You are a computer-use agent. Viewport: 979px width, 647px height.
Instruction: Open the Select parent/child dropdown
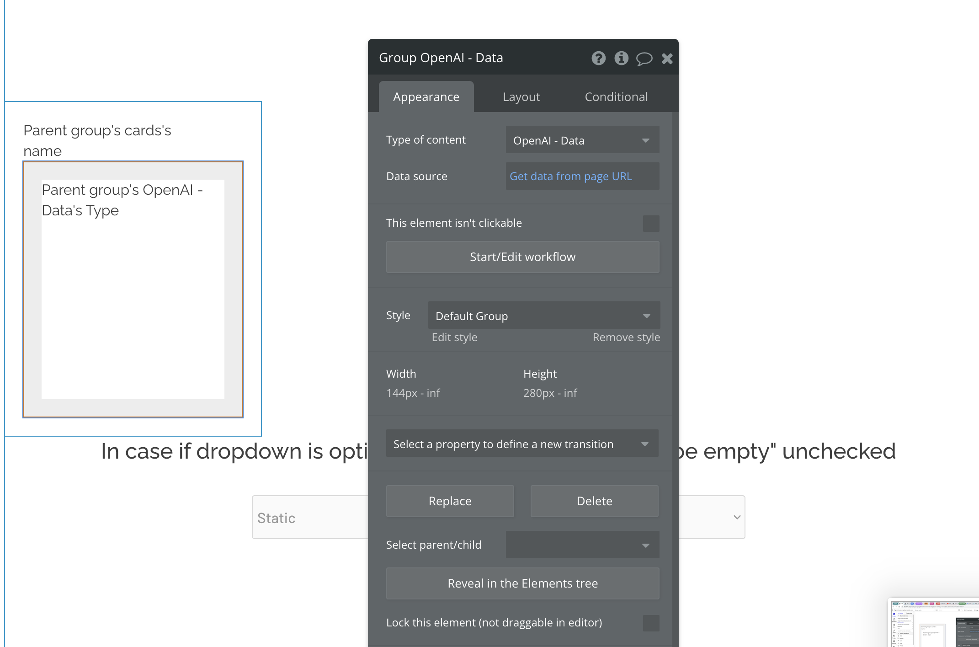(x=582, y=545)
